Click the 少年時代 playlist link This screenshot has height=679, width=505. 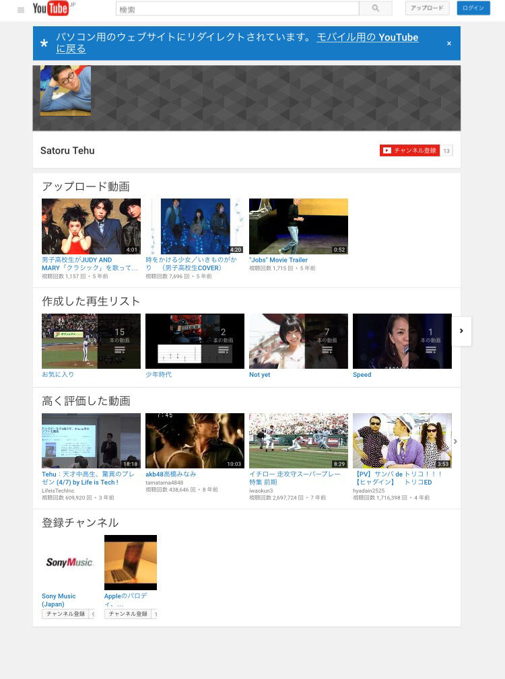point(158,375)
